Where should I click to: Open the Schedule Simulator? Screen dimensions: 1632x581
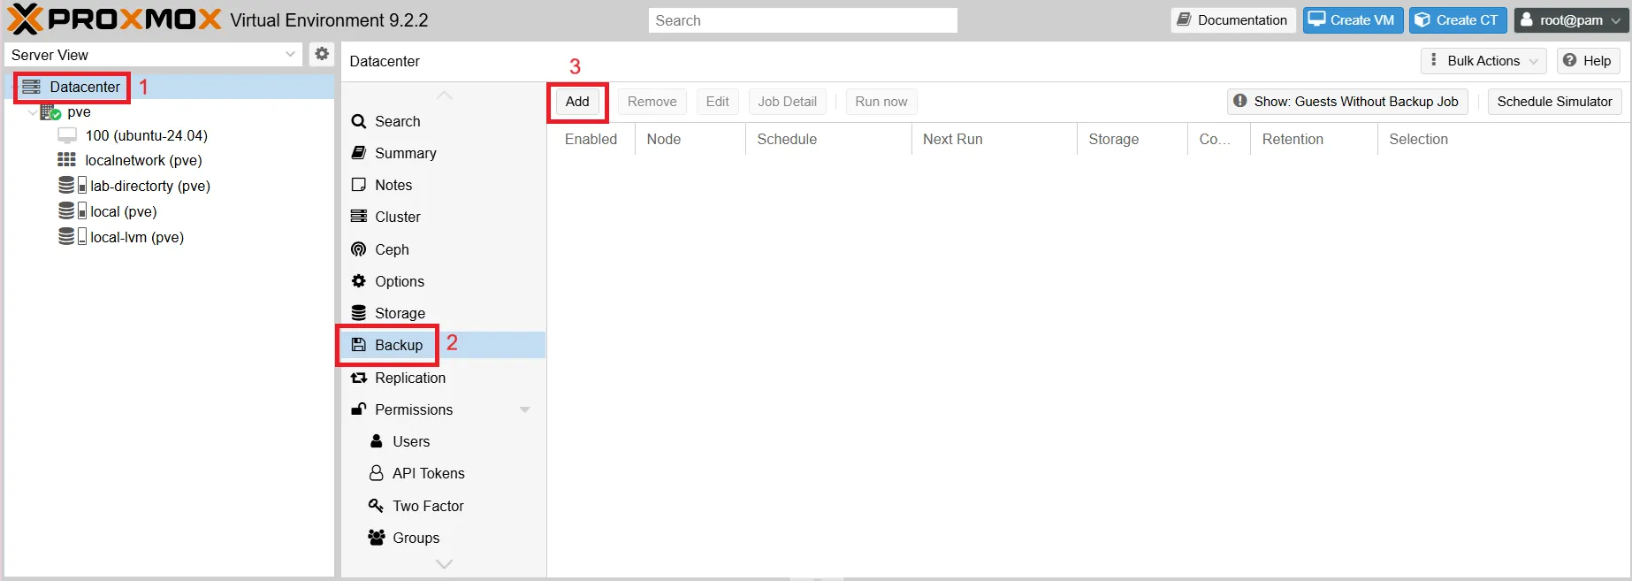tap(1554, 102)
